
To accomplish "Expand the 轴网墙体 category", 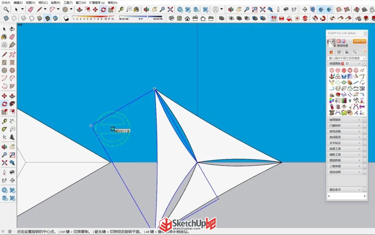I will point(345,119).
